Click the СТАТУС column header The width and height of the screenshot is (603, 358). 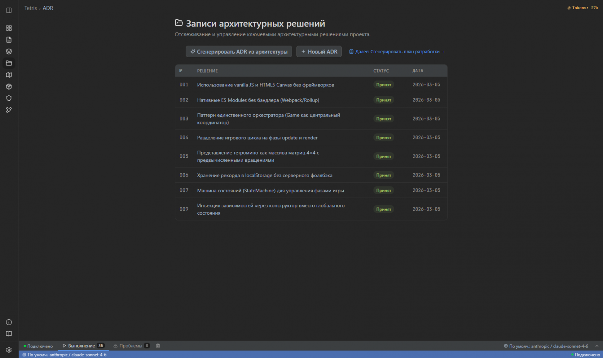(381, 71)
